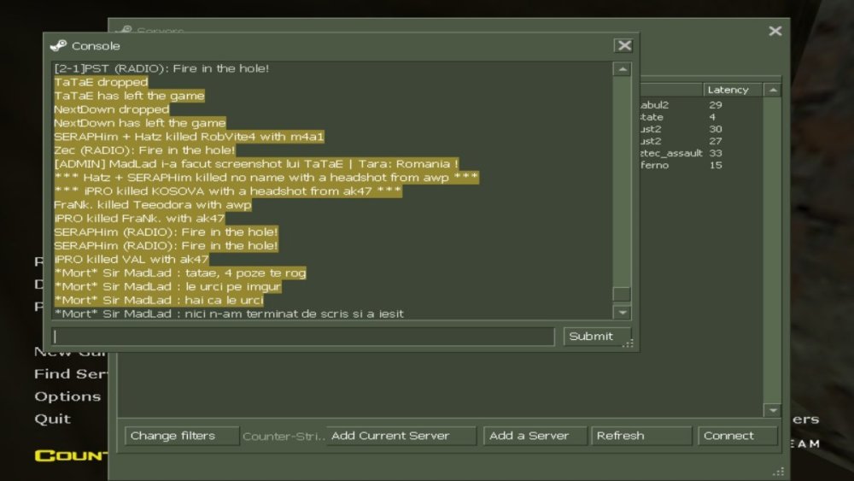Click 'killed RobVite4 with m4a1' line
854x481 pixels.
(189, 137)
